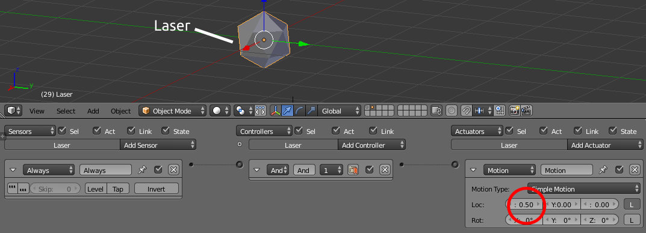Click the OpenGL render animation clapperboard icon

(527, 111)
